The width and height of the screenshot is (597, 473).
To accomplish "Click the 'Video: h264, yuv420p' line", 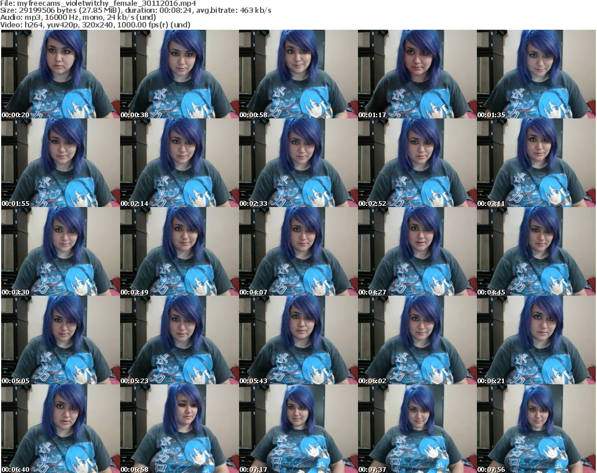I will point(95,24).
